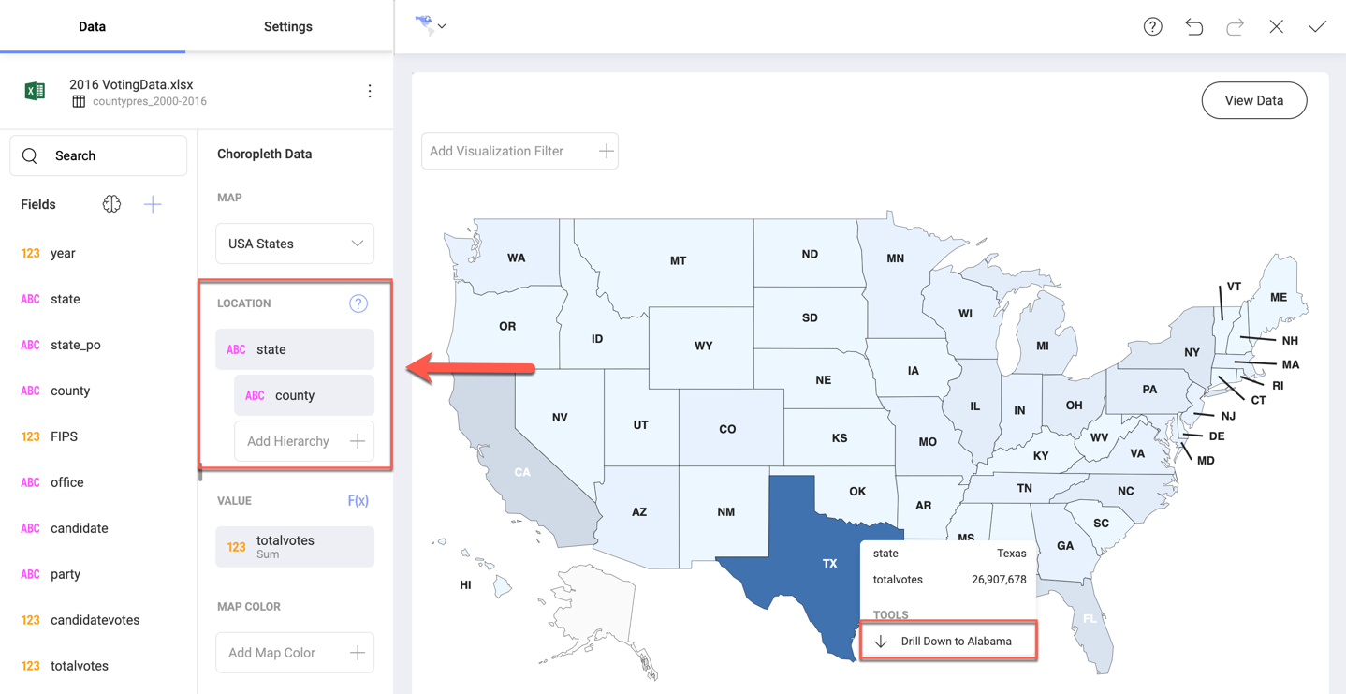Click Add Hierarchy under Location

304,441
